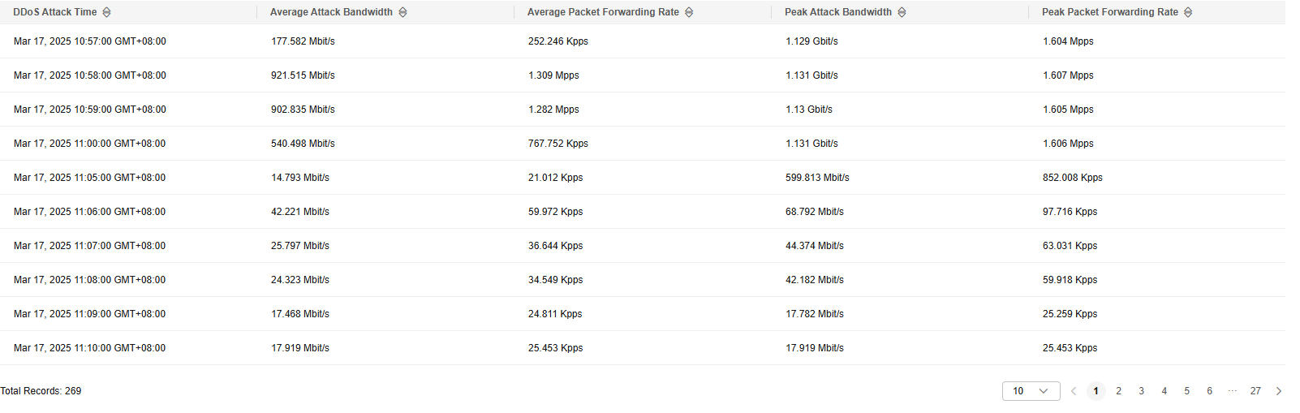The width and height of the screenshot is (1300, 413).
Task: Sort by Peak Attack Bandwidth icon
Action: click(902, 12)
